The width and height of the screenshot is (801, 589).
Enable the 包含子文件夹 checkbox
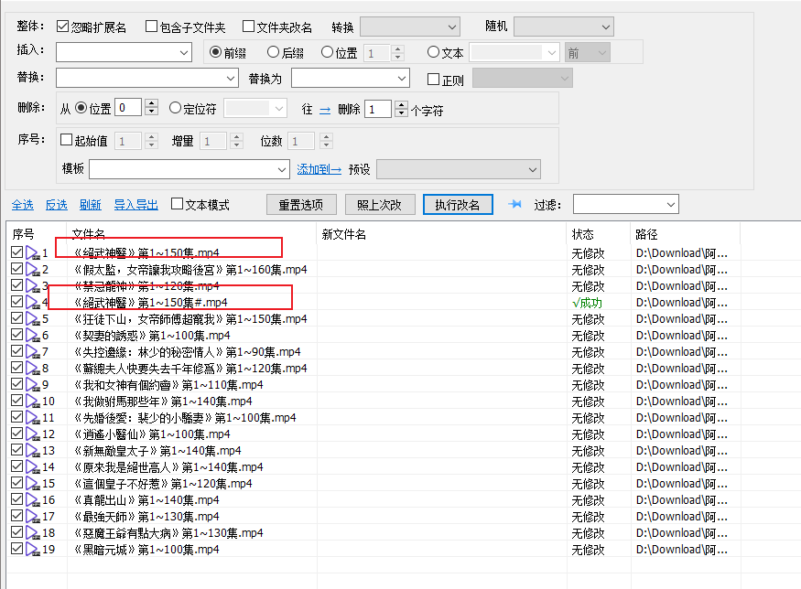click(152, 27)
